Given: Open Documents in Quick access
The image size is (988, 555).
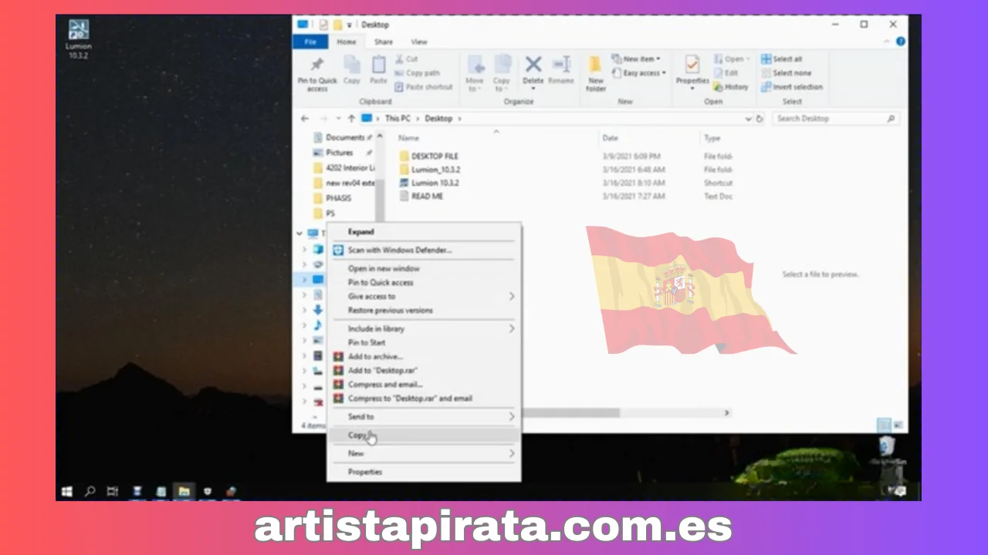Looking at the screenshot, I should coord(344,137).
